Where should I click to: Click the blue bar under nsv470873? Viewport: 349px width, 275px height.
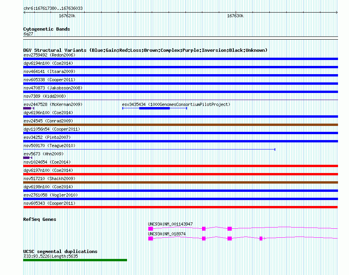pyautogui.click(x=180, y=92)
